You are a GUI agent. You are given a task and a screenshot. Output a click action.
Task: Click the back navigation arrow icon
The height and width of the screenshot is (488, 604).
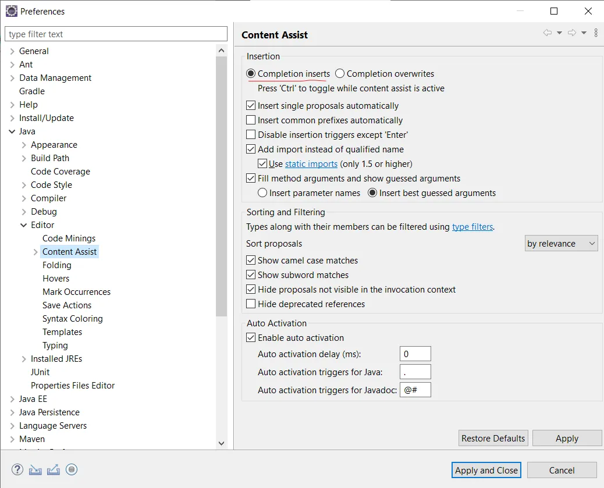548,33
